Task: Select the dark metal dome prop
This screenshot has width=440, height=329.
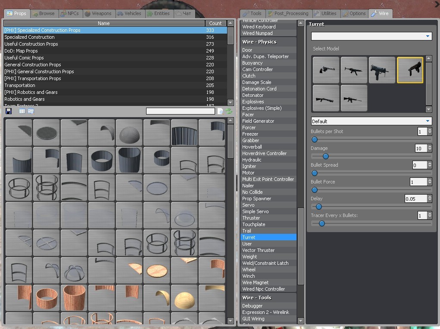Action: pos(129,133)
